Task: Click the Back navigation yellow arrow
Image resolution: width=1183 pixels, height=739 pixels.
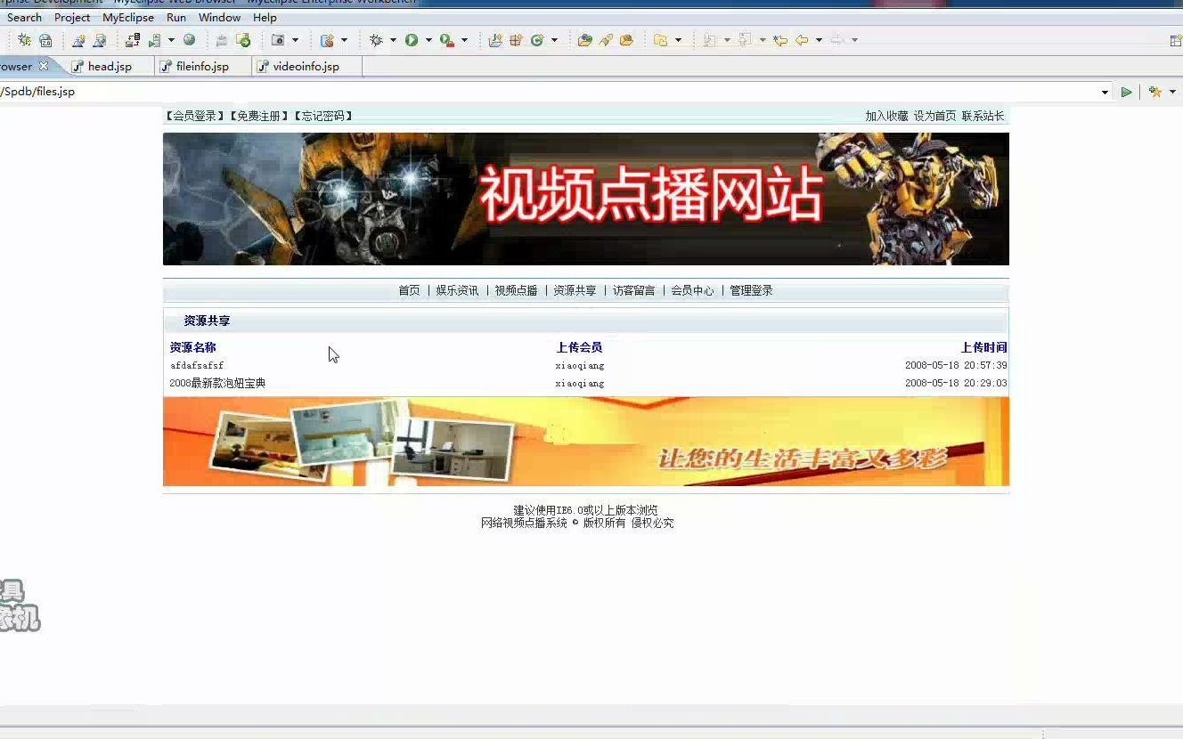Action: tap(802, 40)
